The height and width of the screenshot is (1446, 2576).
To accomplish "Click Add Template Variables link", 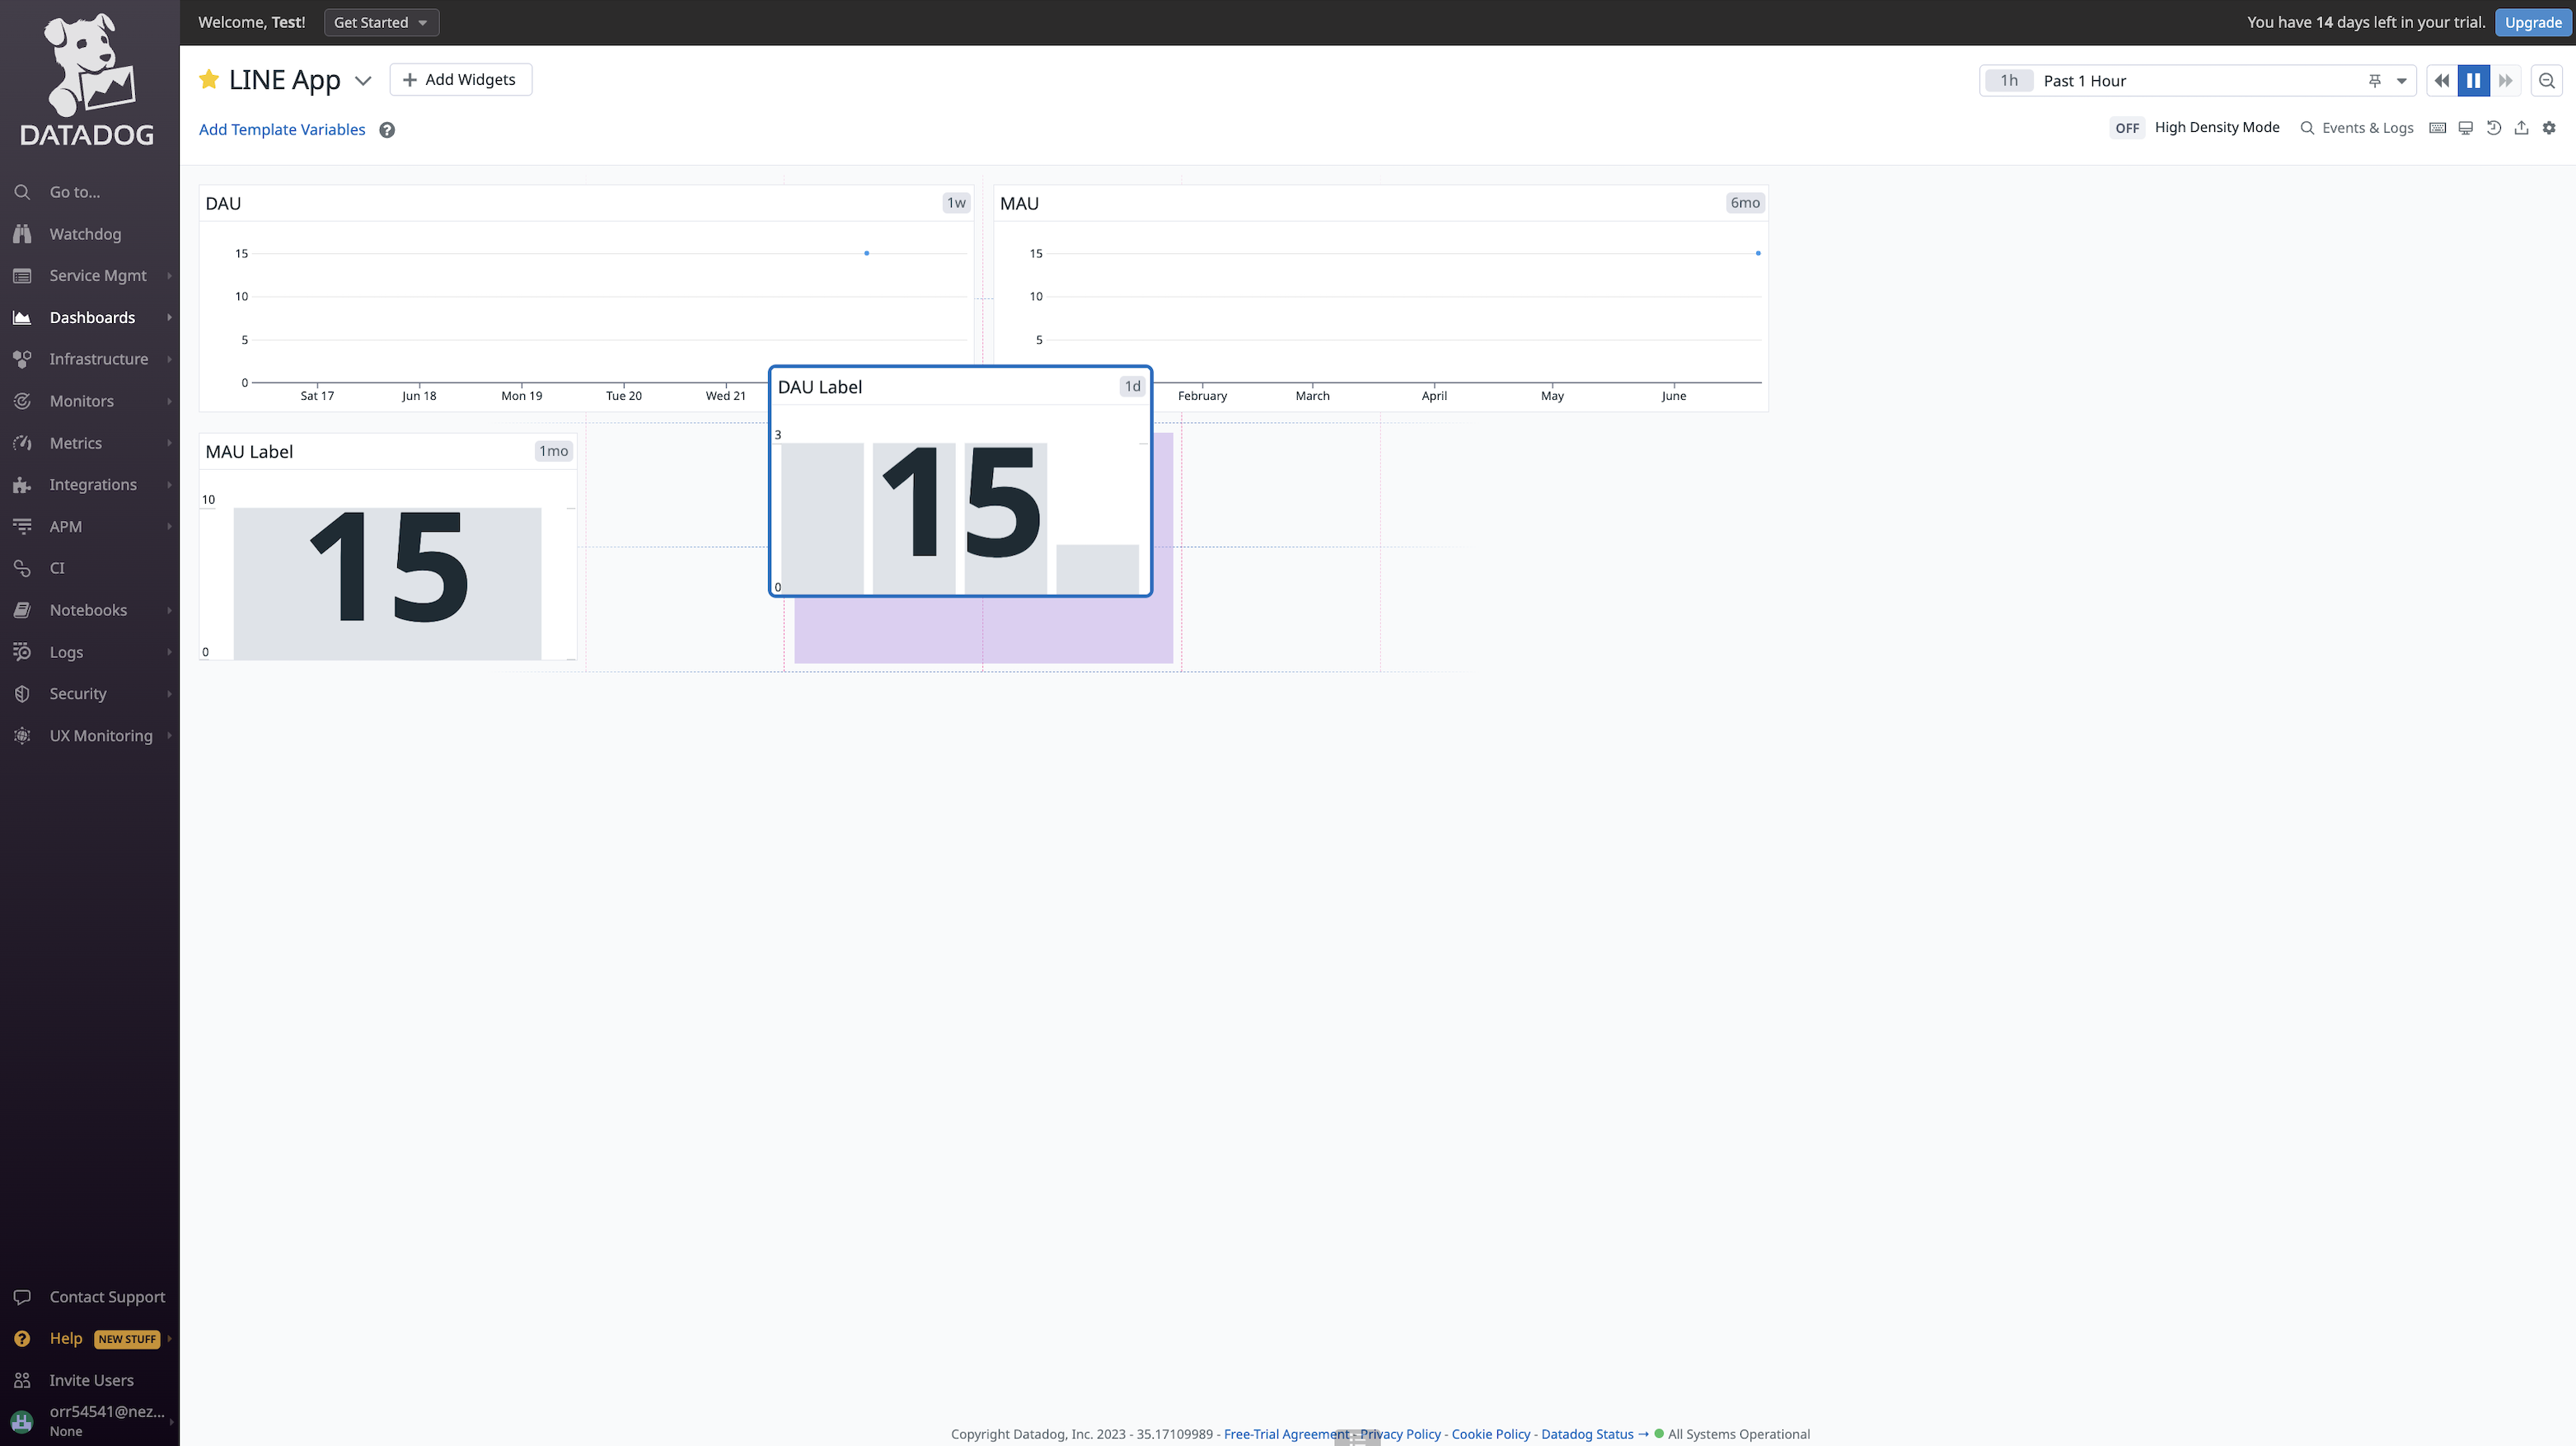I will pyautogui.click(x=282, y=130).
